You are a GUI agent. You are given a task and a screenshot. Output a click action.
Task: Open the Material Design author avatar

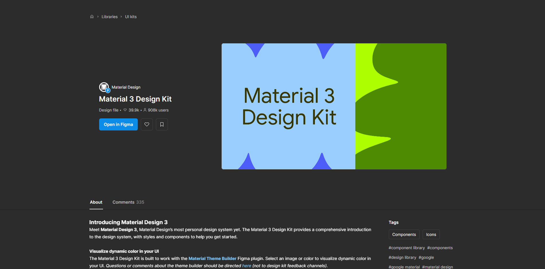pos(104,87)
